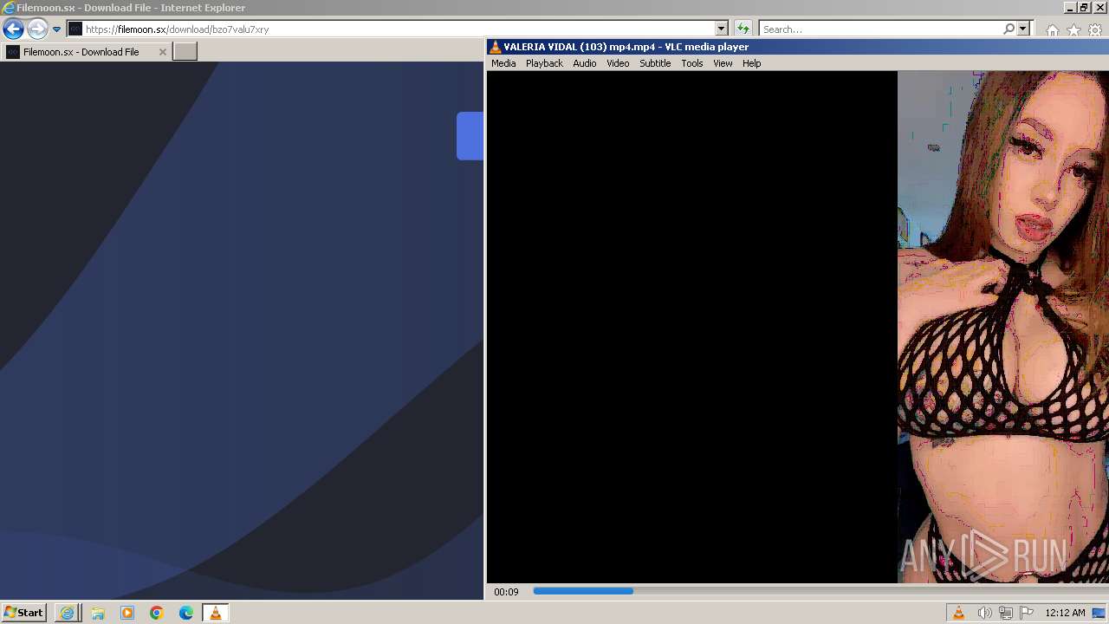Open the VLC View menu
Viewport: 1109px width, 624px height.
[x=723, y=63]
